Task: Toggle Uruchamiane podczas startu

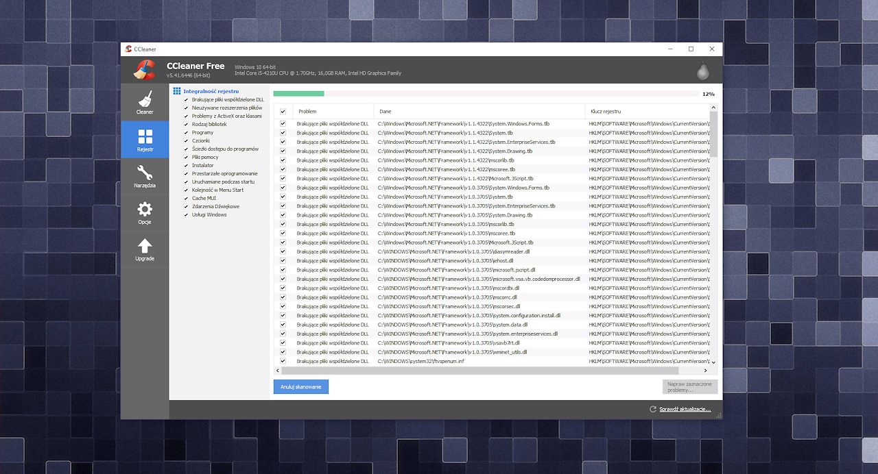Action: coord(186,182)
